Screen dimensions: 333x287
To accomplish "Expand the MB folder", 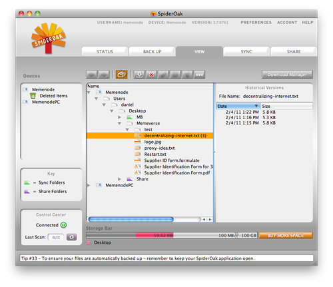I will (x=119, y=117).
